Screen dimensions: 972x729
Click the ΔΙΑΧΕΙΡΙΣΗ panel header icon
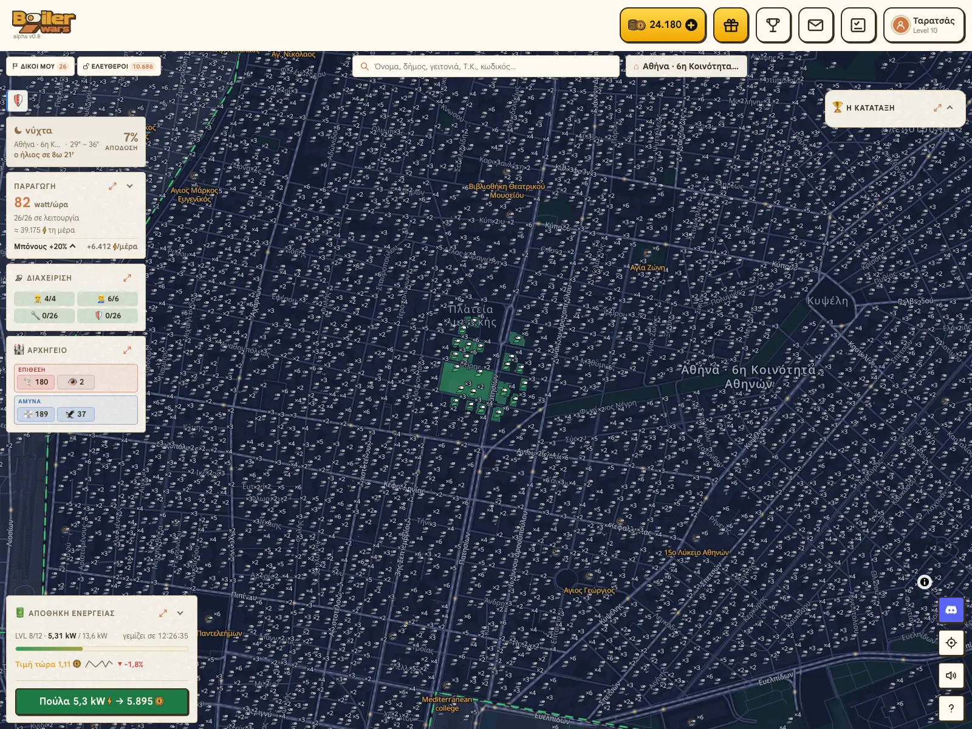[x=19, y=278]
